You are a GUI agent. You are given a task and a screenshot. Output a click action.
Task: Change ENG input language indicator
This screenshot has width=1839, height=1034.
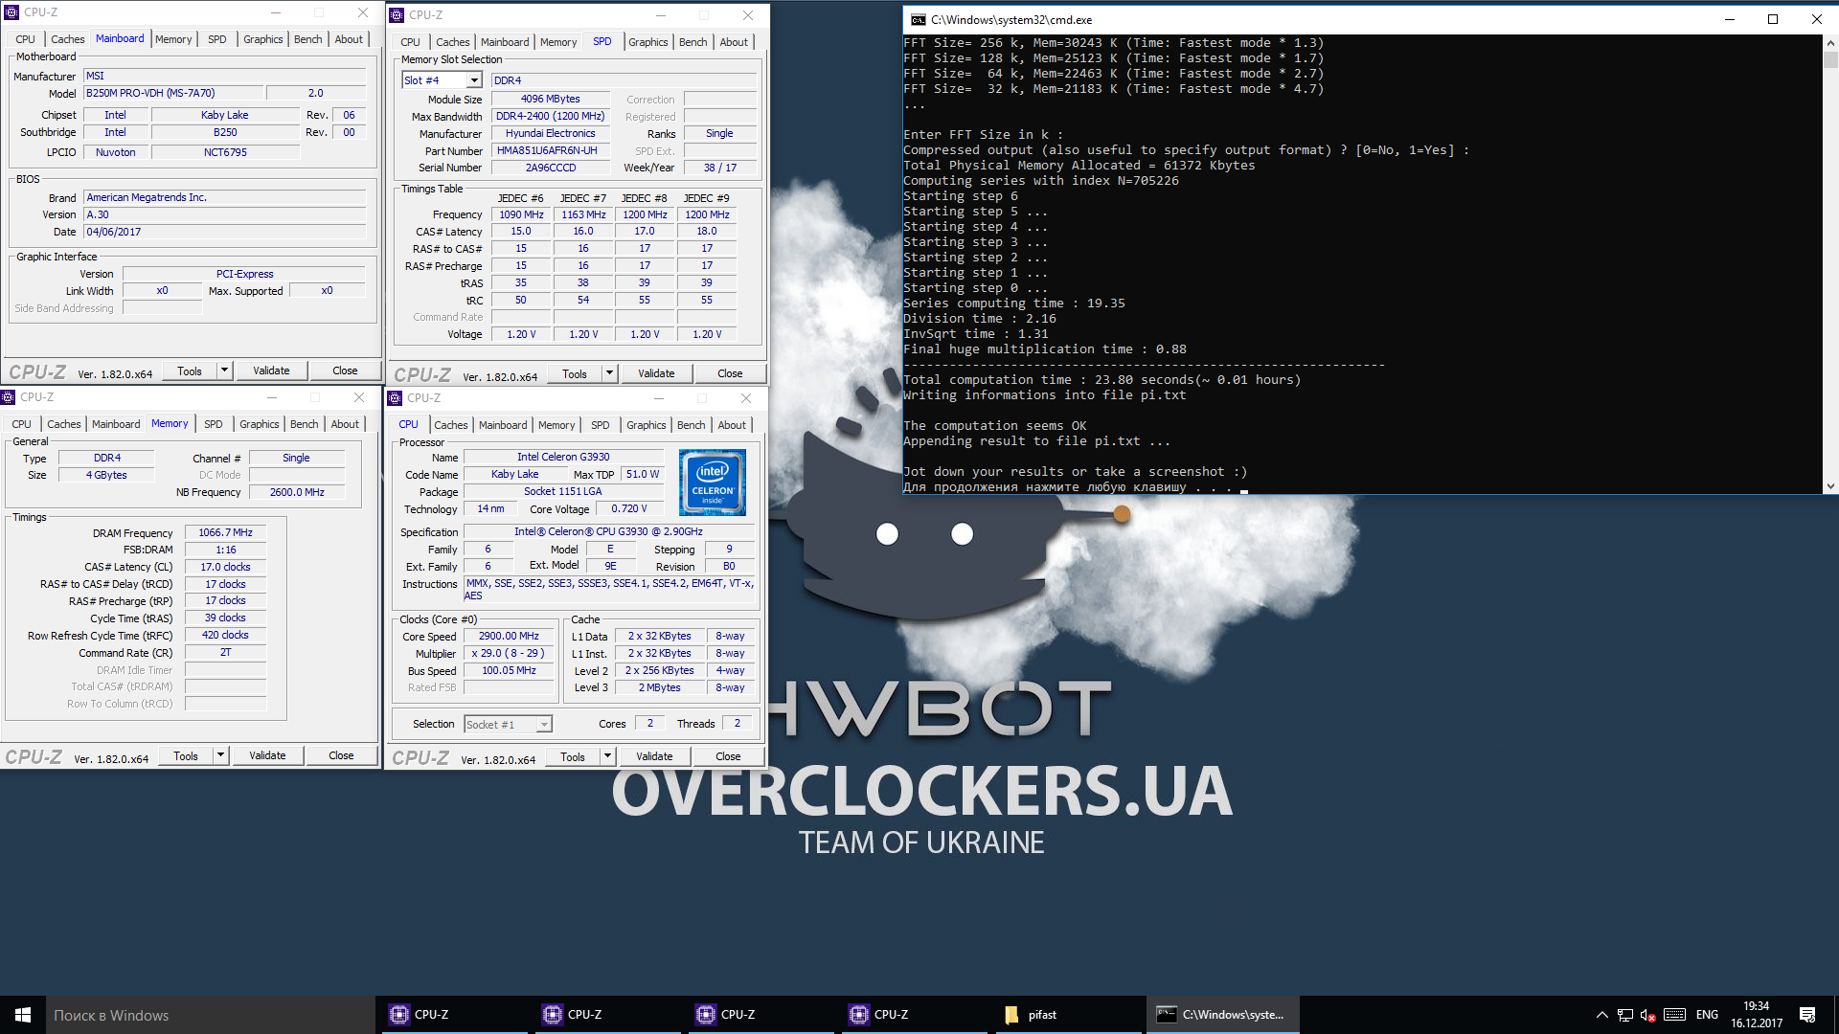point(1707,1015)
